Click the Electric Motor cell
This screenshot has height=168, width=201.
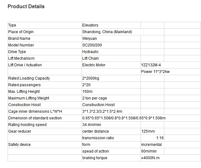pyautogui.click(x=94, y=65)
